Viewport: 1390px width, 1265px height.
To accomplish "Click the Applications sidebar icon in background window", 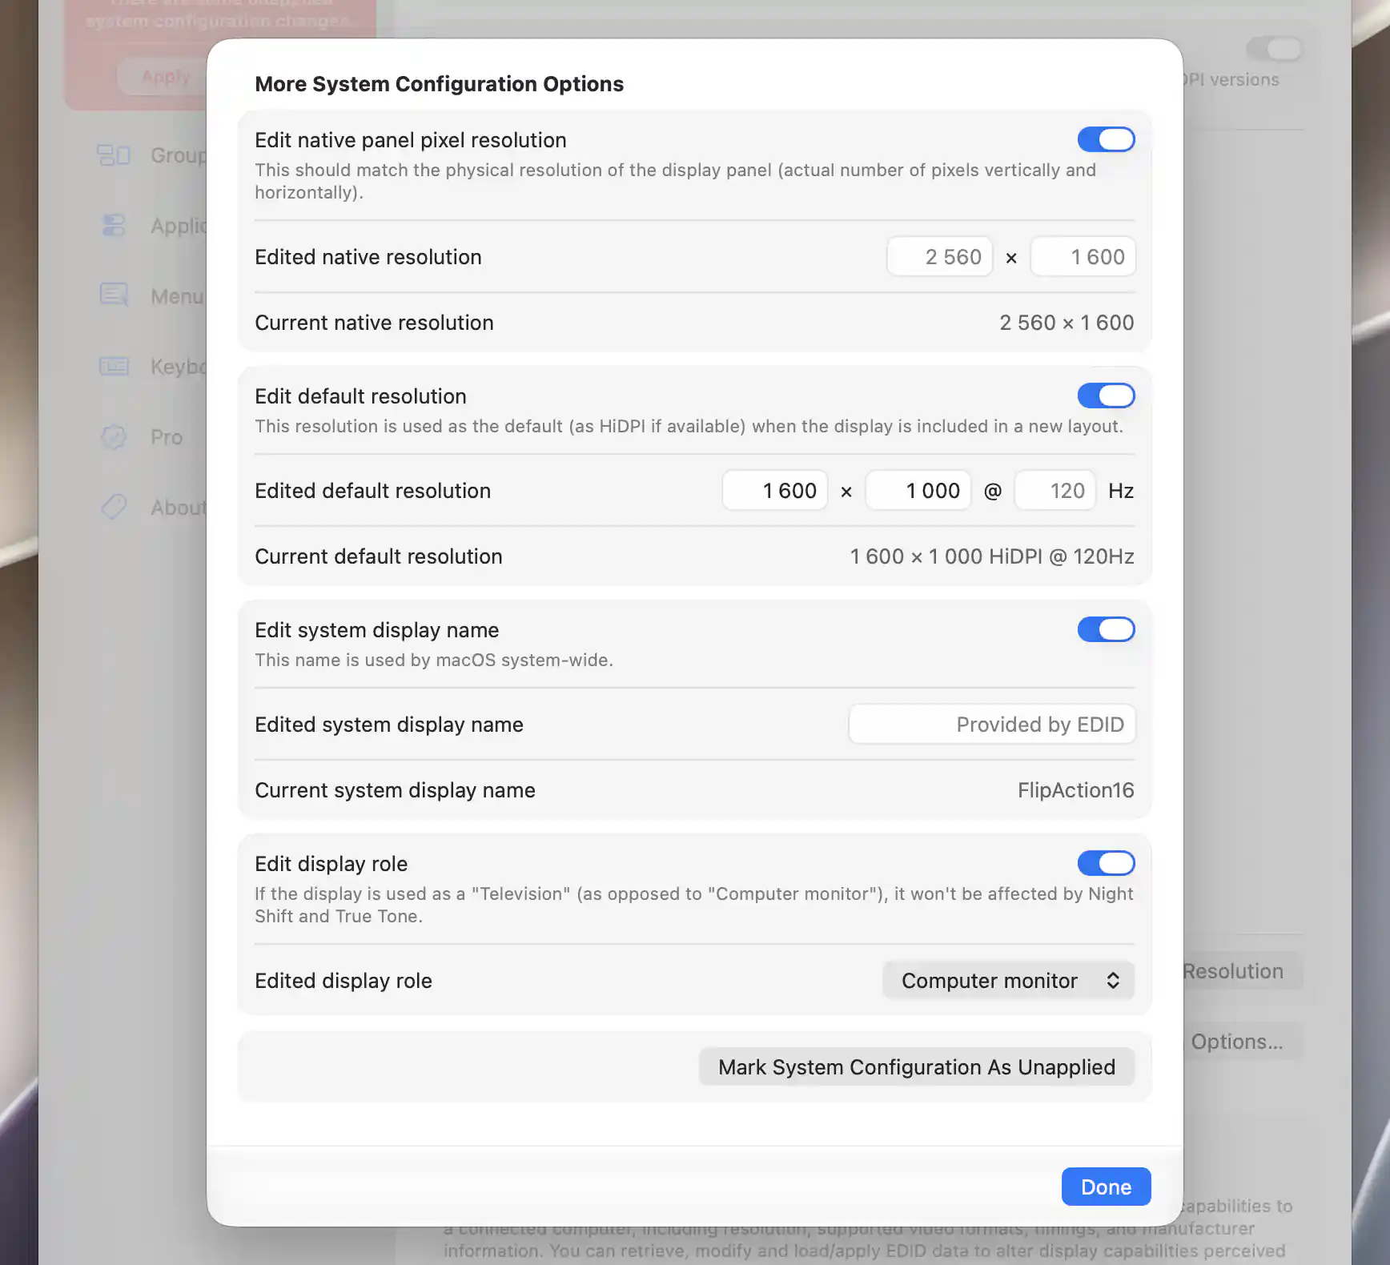I will (114, 226).
